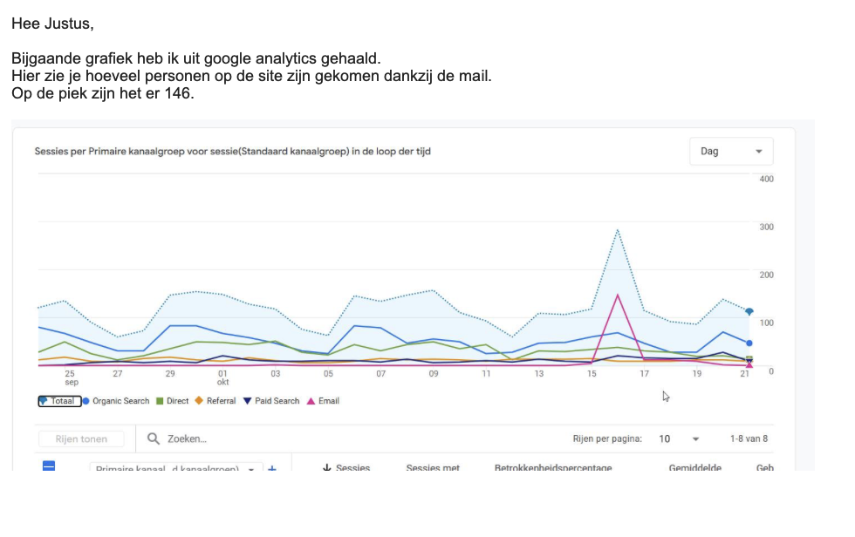Viewport: 855px width, 537px height.
Task: Click the Sessies sort arrow icon
Action: (x=326, y=468)
